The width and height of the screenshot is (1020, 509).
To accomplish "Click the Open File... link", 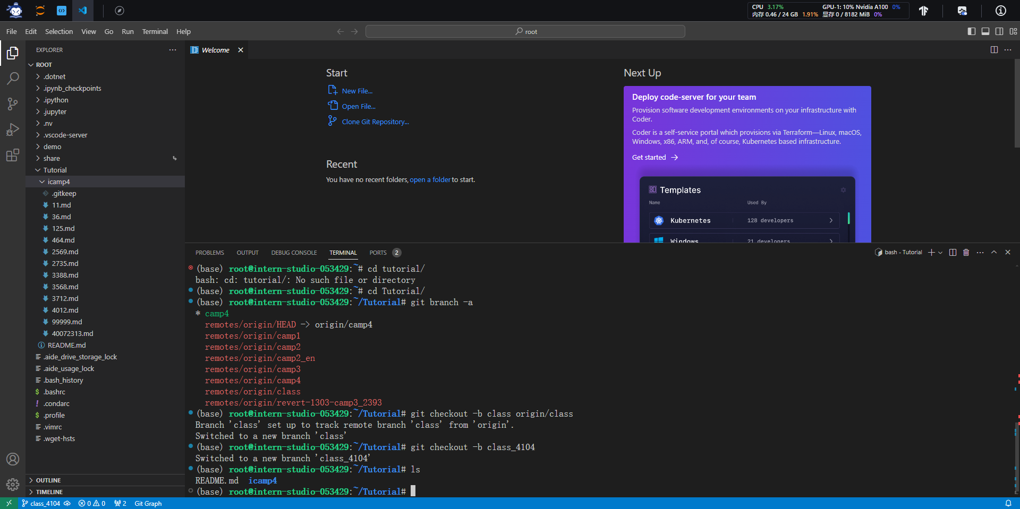I will point(359,107).
